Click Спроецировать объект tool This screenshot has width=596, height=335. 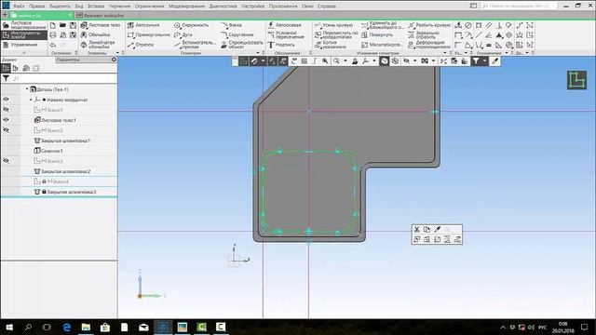click(242, 45)
